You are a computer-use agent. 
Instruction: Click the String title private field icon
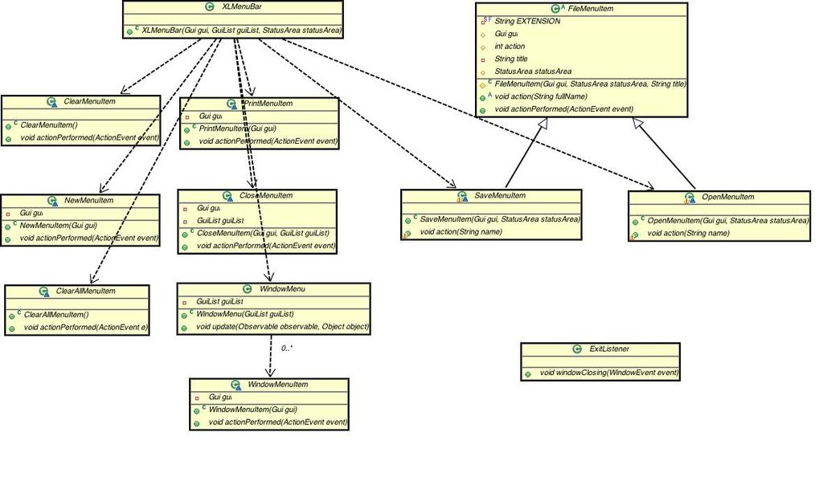[483, 59]
